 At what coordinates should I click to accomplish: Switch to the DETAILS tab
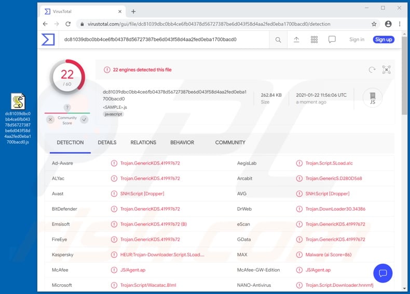coord(107,142)
